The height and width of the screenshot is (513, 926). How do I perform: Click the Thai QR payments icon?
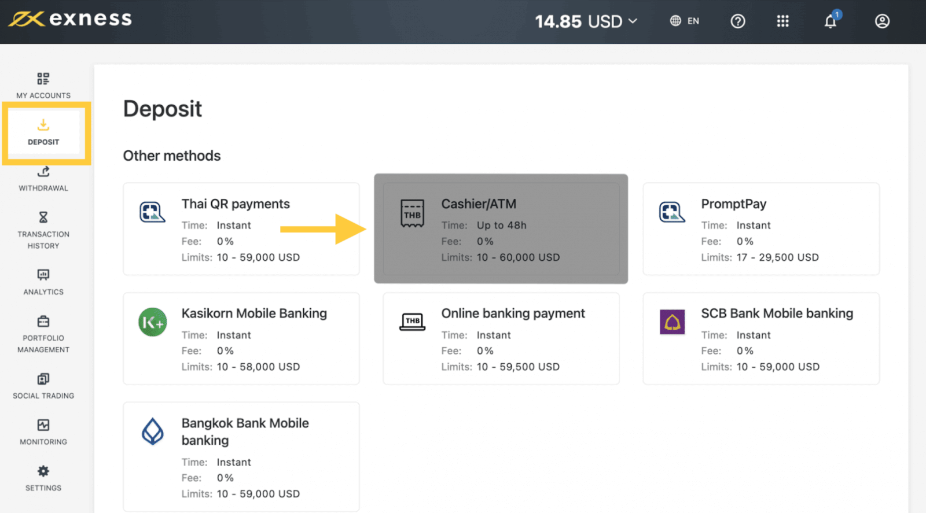click(x=152, y=212)
